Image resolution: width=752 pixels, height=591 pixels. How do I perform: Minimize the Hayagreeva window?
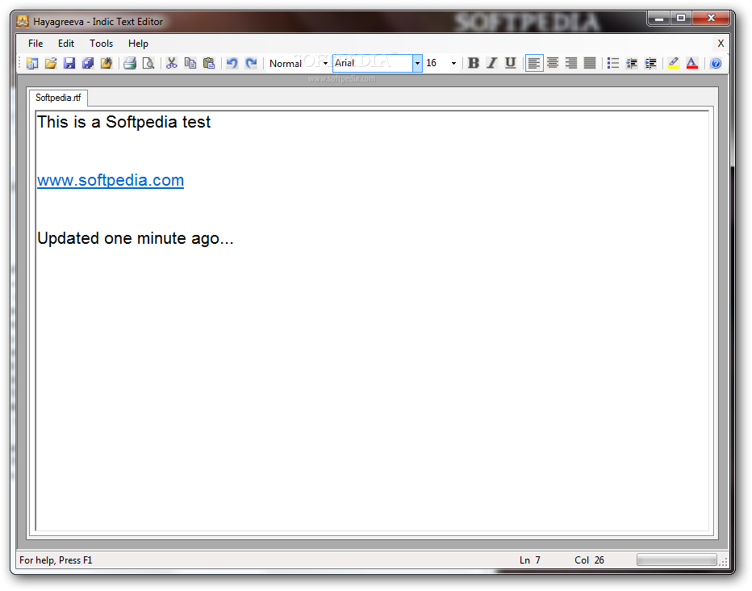pos(659,19)
